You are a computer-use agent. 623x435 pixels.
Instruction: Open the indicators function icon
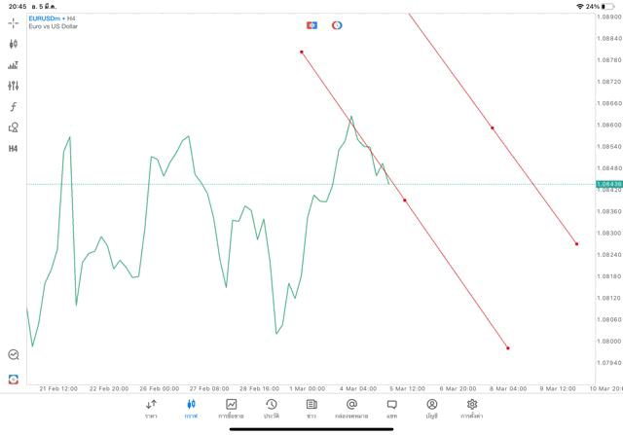click(14, 107)
